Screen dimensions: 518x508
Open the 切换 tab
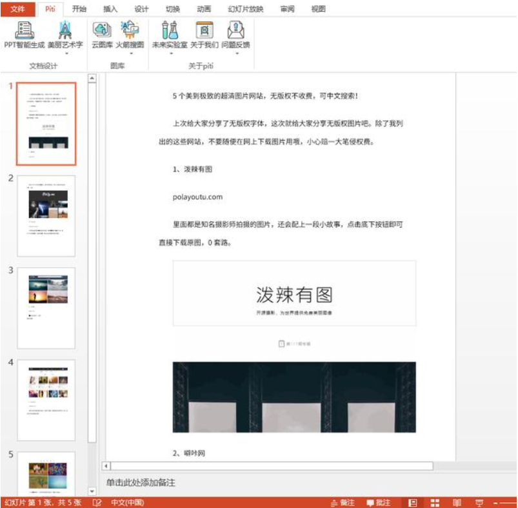point(172,9)
